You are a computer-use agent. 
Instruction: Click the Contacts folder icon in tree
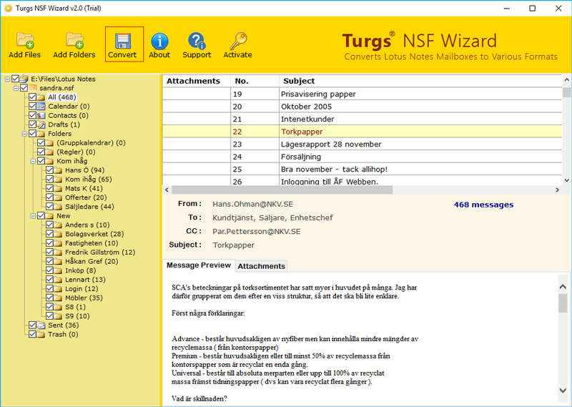click(41, 115)
